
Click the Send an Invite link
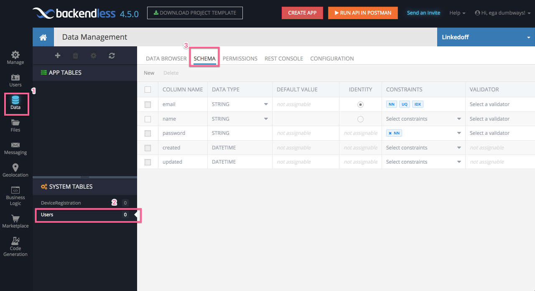(x=423, y=13)
